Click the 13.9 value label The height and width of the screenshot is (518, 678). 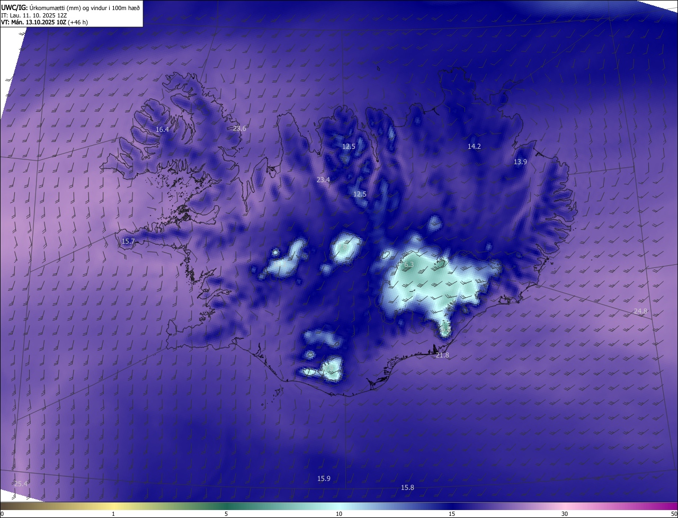click(x=520, y=162)
